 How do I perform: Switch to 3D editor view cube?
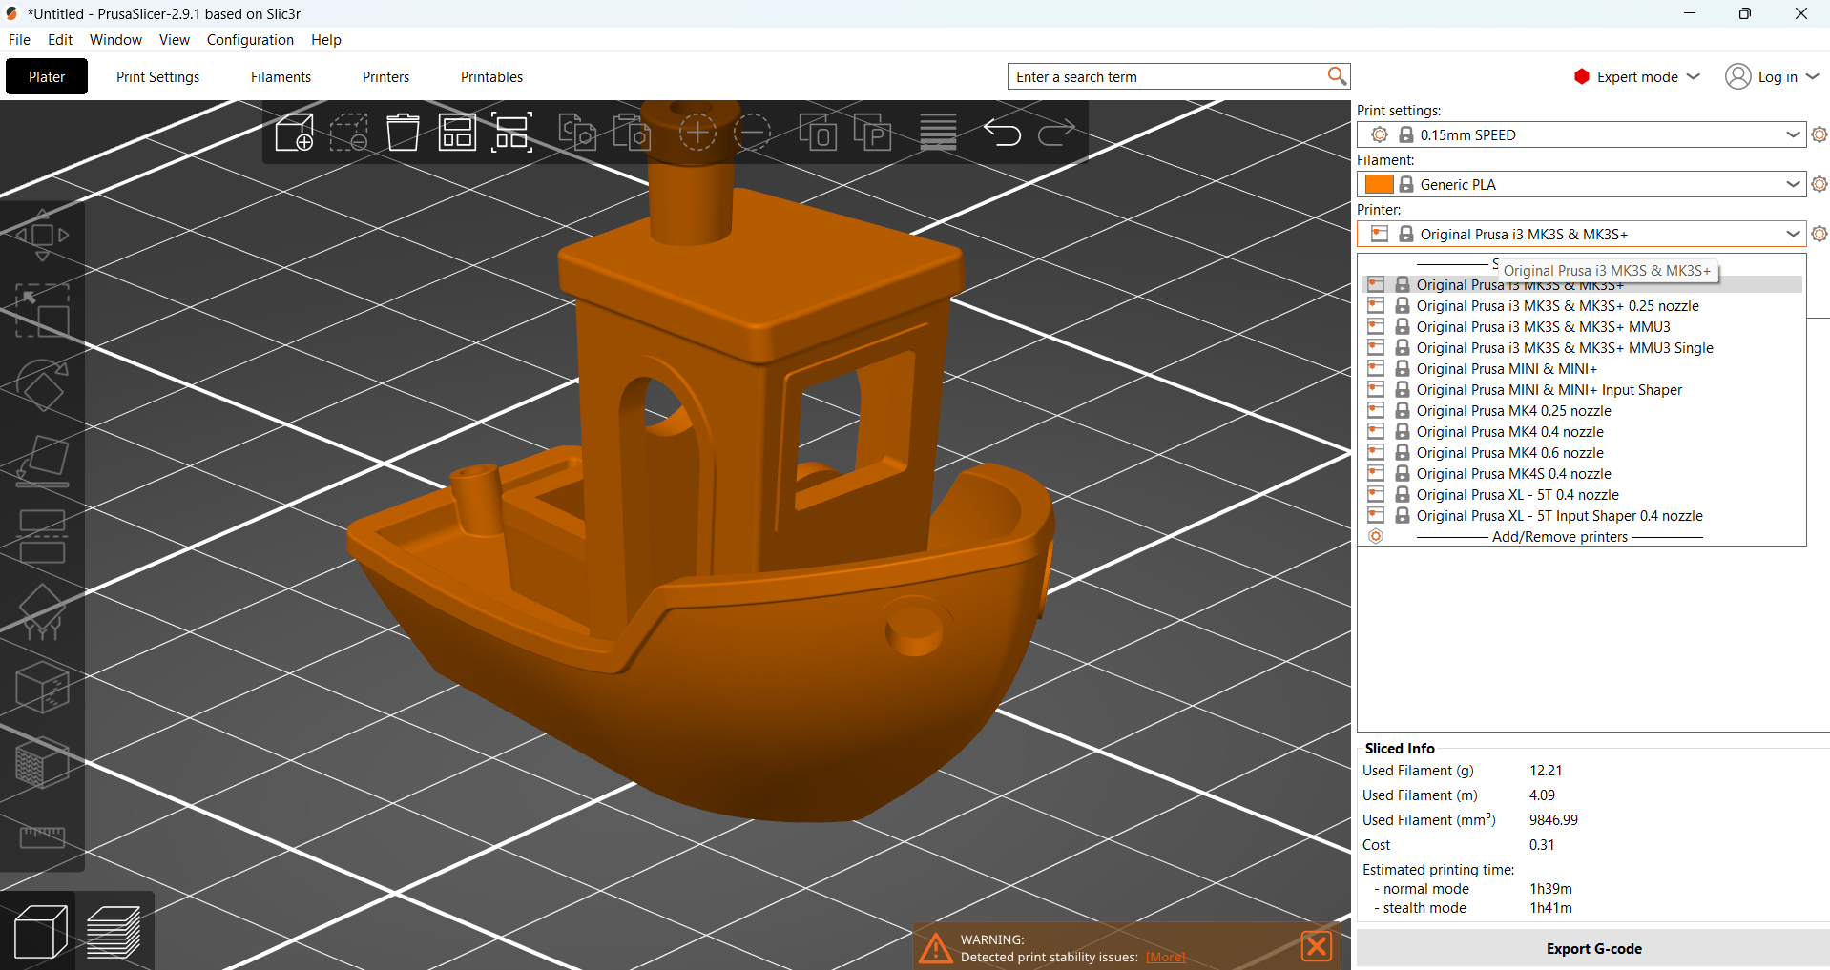[x=41, y=932]
